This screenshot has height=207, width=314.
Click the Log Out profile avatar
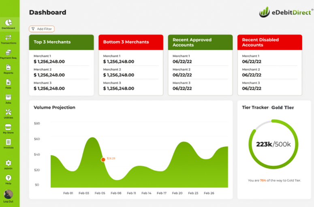pos(9,194)
